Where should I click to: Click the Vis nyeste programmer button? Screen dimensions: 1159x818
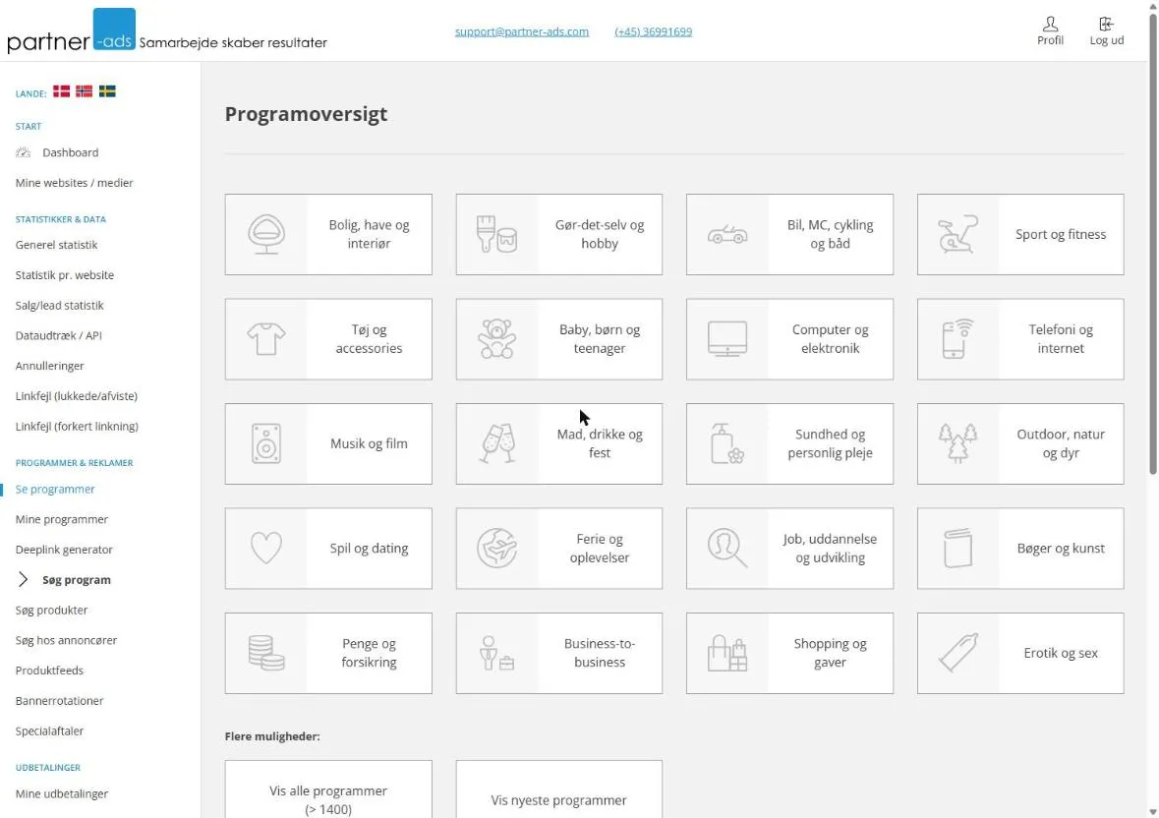click(558, 790)
